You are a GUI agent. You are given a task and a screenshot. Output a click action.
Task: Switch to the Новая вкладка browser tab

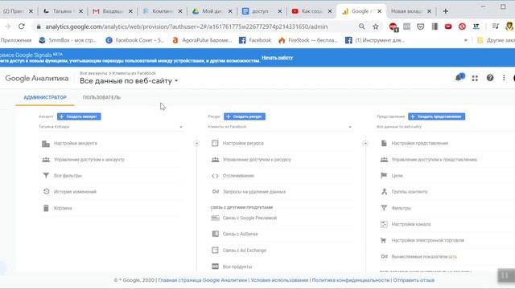[410, 11]
